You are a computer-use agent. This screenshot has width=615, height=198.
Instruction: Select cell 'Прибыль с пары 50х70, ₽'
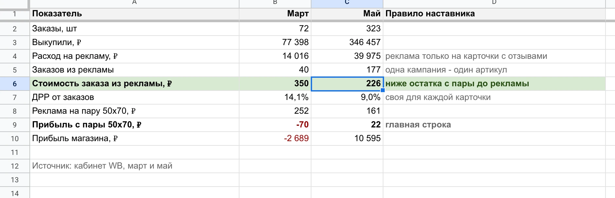(x=134, y=125)
